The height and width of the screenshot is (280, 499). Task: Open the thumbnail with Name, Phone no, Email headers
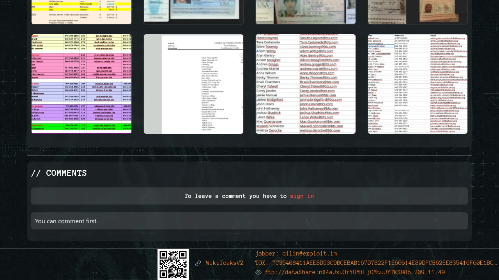pyautogui.click(x=418, y=84)
